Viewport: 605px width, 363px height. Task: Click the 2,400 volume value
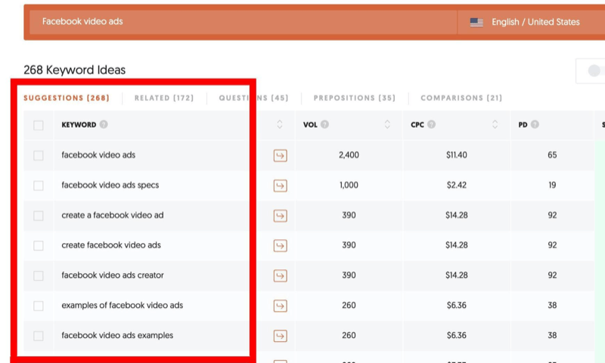coord(349,155)
